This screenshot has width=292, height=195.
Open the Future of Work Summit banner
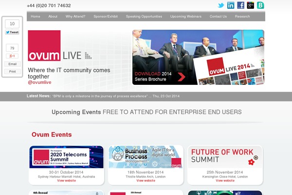coord(225,157)
